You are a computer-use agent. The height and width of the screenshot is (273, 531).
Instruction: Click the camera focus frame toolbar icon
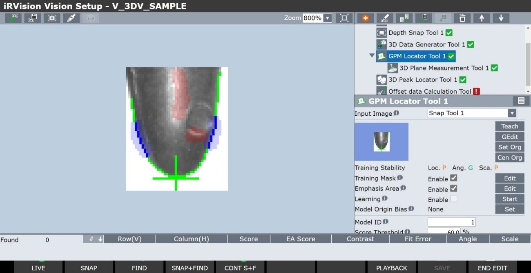coord(52,18)
